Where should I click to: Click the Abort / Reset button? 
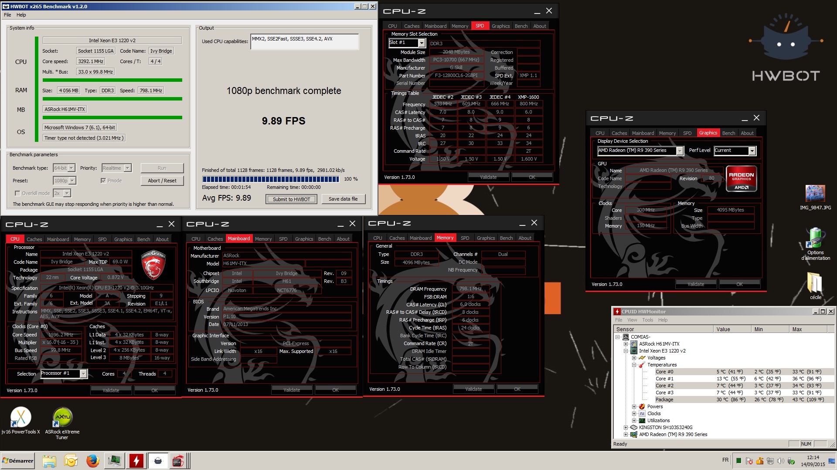[162, 181]
